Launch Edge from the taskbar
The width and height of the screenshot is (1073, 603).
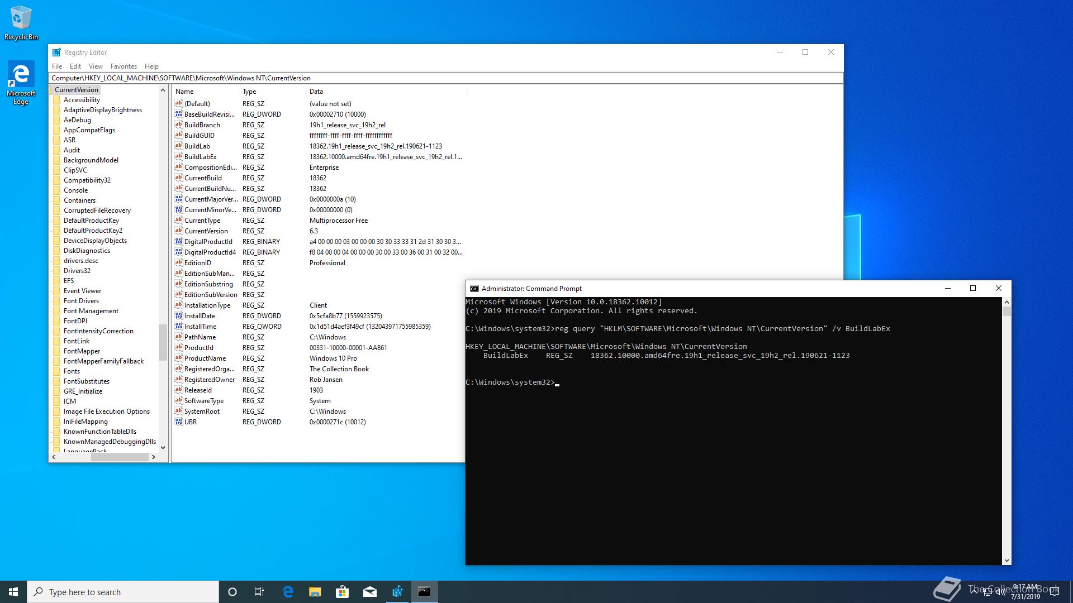(x=288, y=592)
